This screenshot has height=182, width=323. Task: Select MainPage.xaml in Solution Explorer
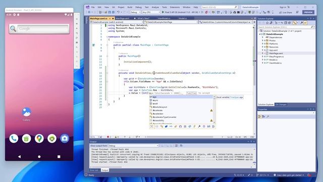tap(276, 53)
